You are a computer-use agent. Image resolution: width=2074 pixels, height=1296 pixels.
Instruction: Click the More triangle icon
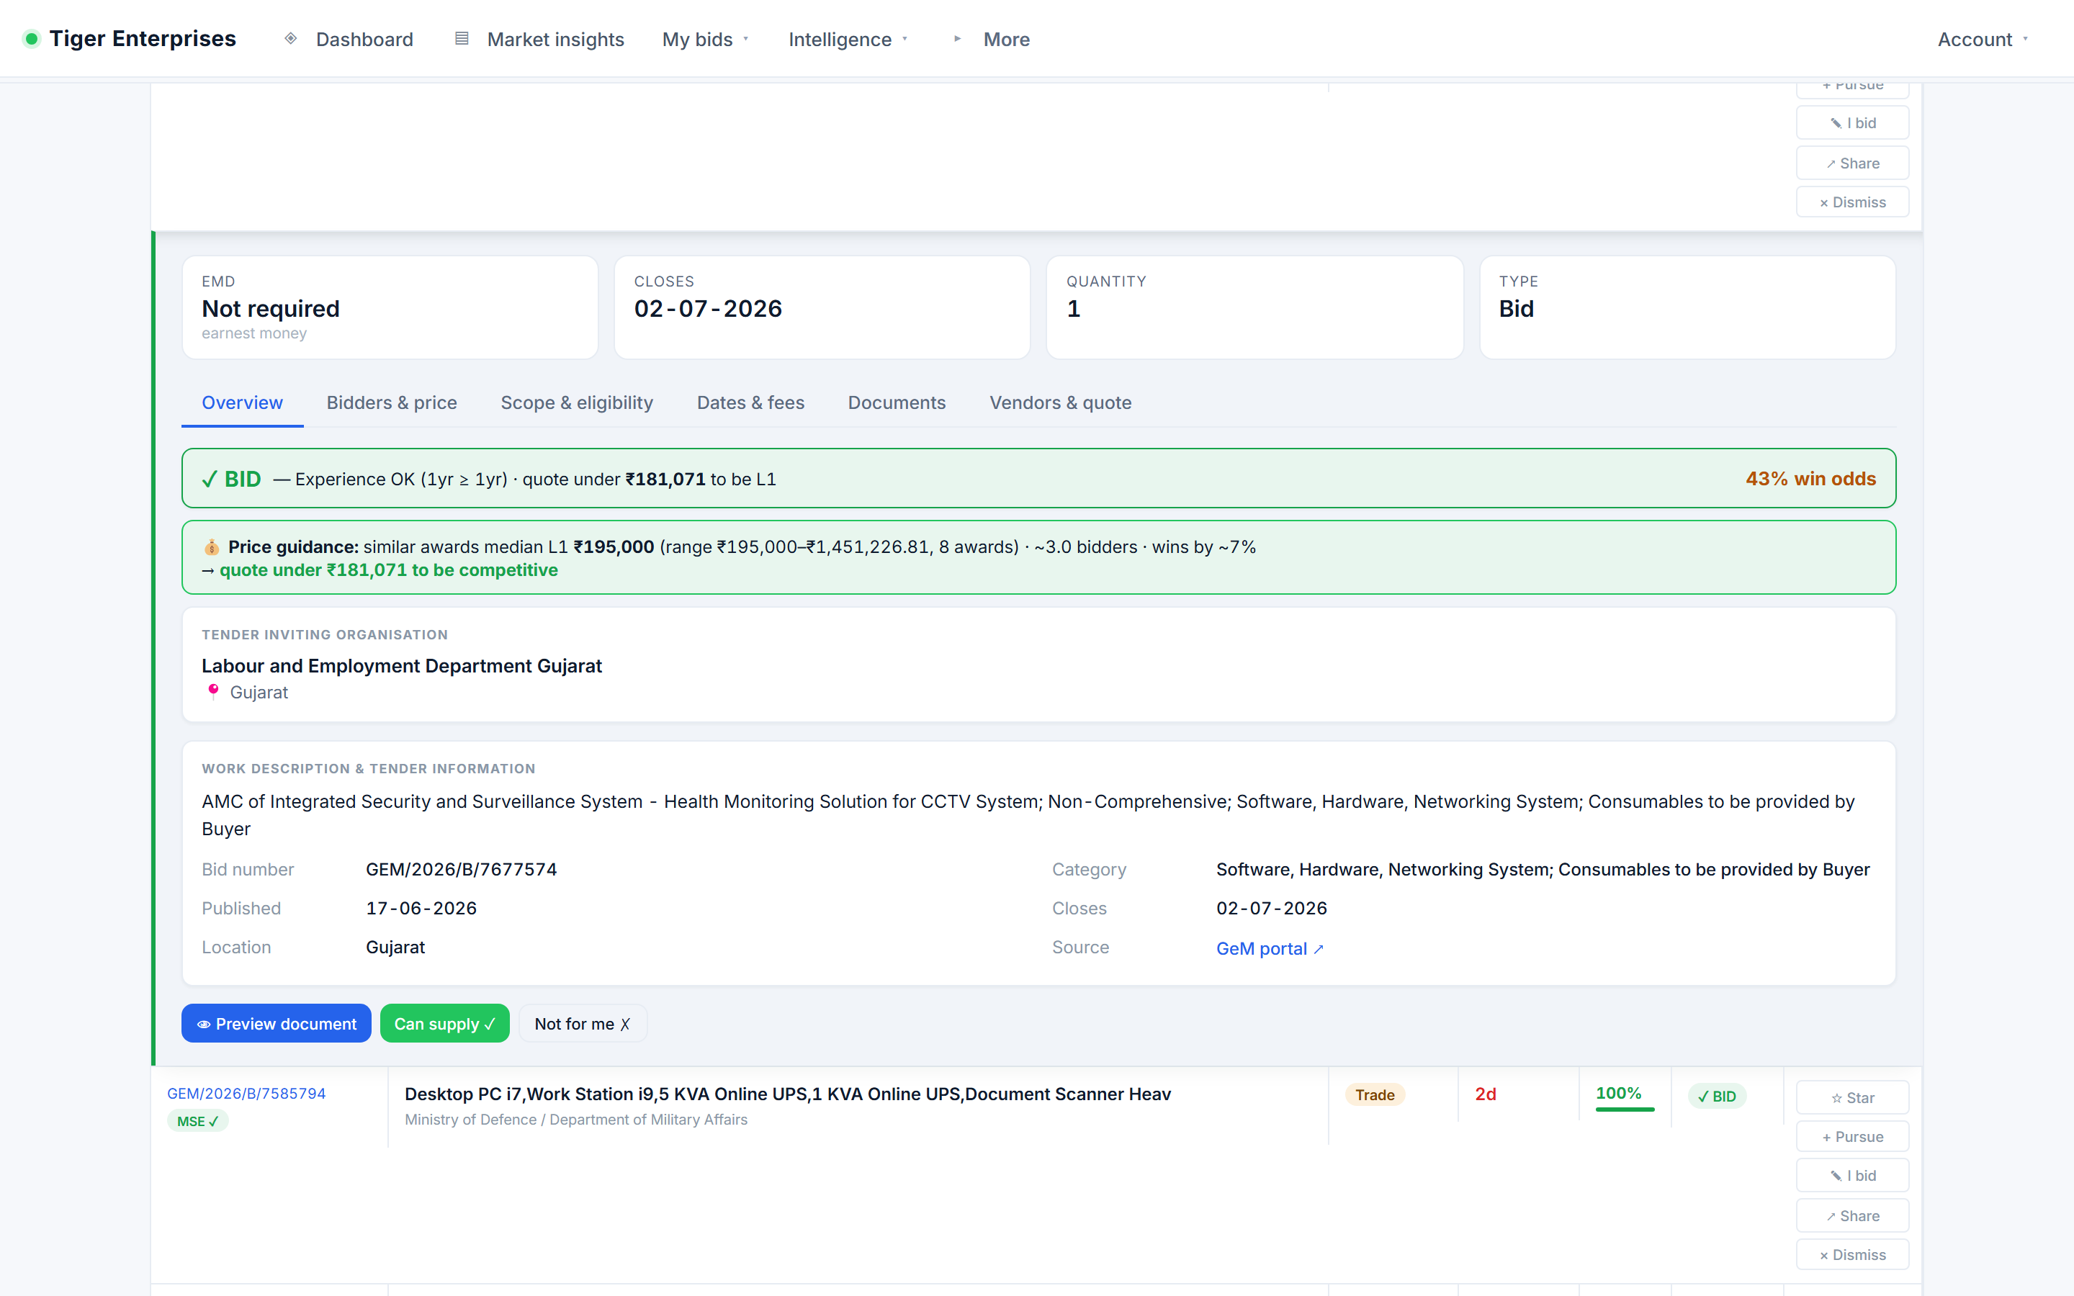click(957, 39)
